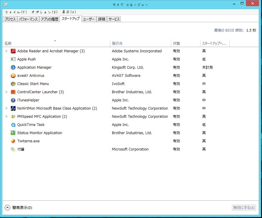Click the PMSpeed MFC Application icon
The image size is (262, 218).
[x=13, y=116]
